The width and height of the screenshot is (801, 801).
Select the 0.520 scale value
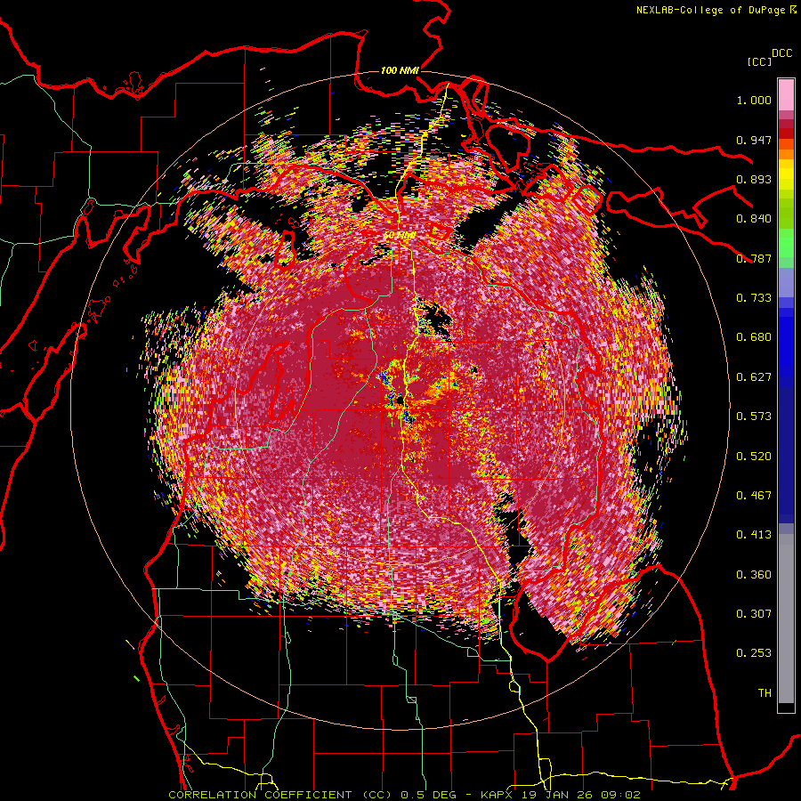pos(754,457)
